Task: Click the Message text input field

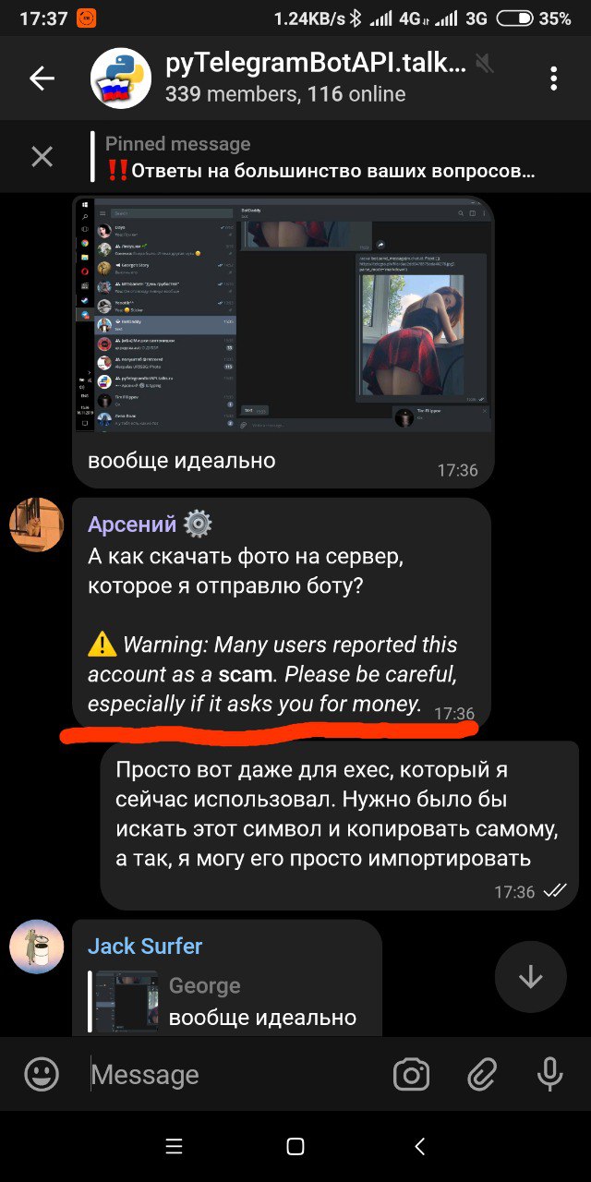Action: [231, 1074]
